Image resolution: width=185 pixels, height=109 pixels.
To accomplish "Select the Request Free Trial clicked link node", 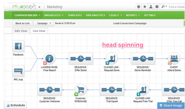I will pyautogui.click(x=143, y=90).
